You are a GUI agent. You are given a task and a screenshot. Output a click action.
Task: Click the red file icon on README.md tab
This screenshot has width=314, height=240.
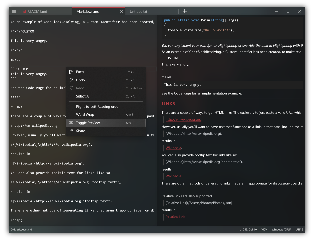[24, 11]
